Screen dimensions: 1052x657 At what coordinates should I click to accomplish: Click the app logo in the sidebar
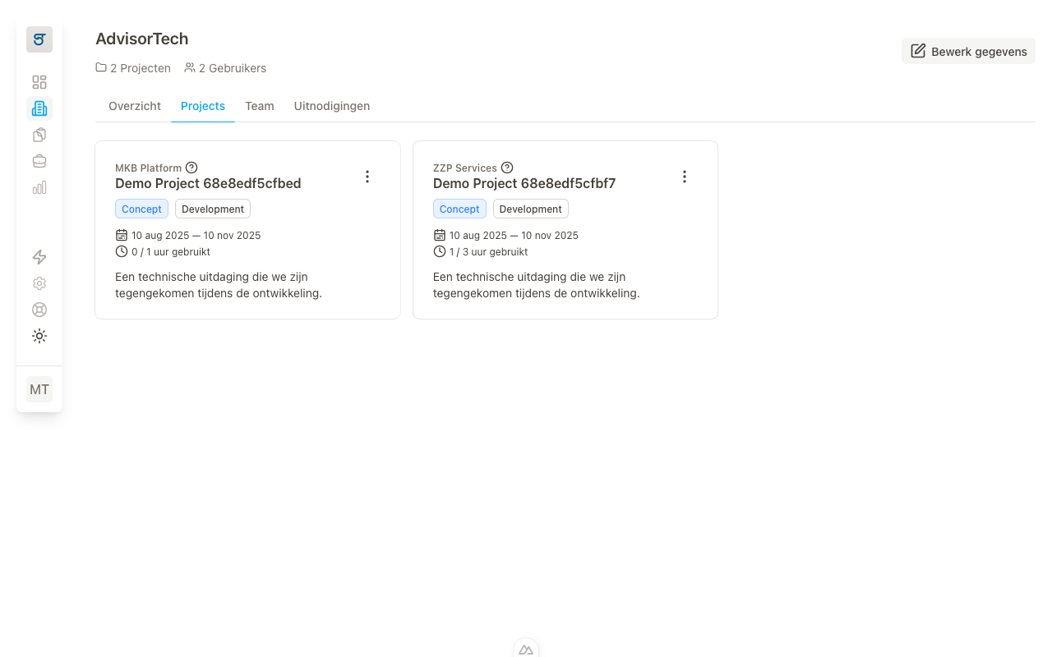39,39
